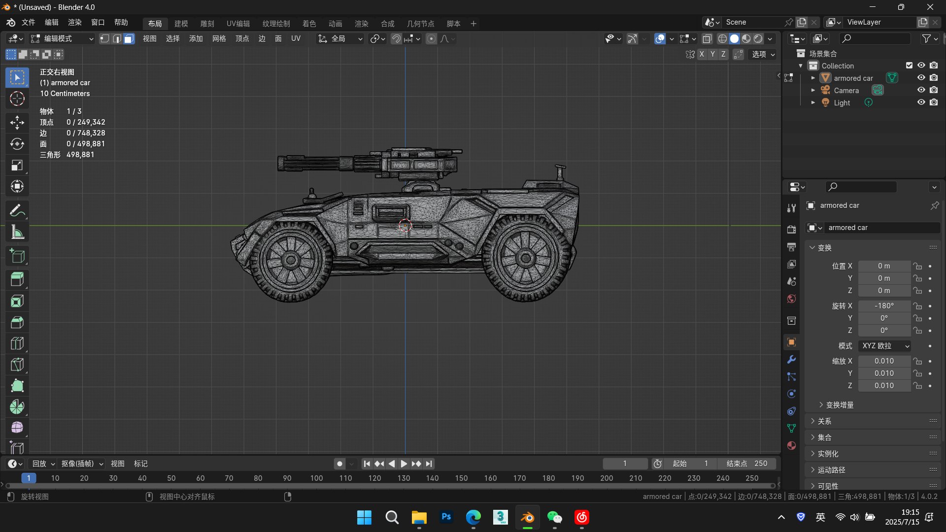Activate the Poly Build tool
Viewport: 946px width, 532px height.
point(17,385)
